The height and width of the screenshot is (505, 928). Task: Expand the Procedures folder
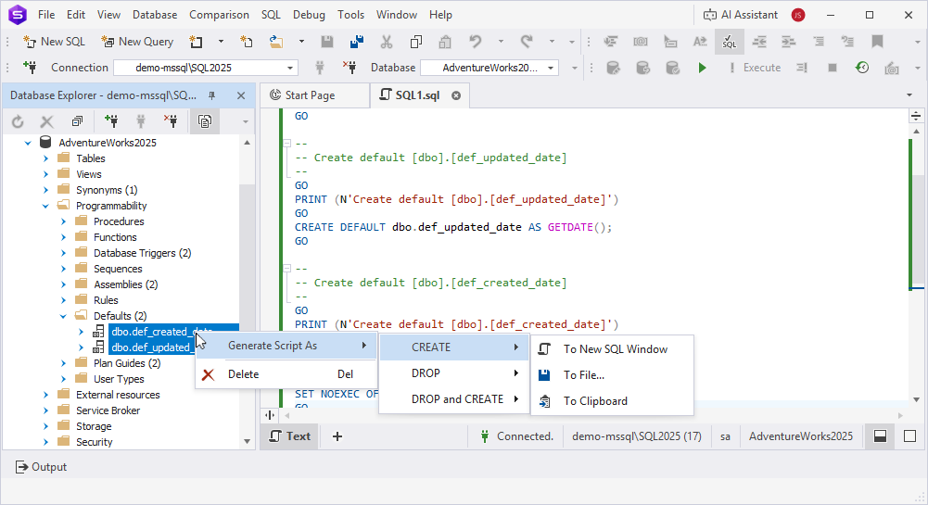63,221
